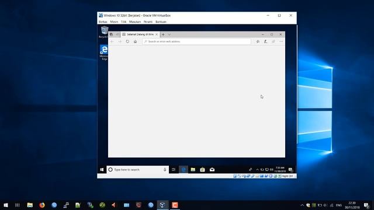The image size is (374, 210).
Task: Open host Task View button
Action: click(x=18, y=205)
